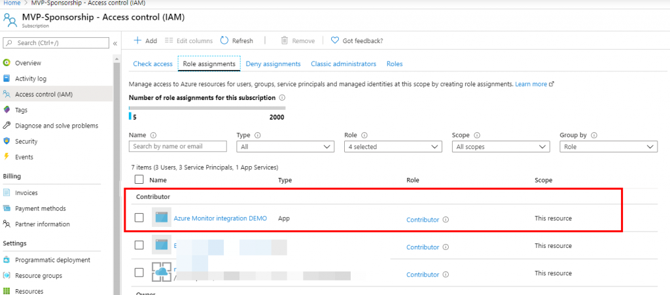The width and height of the screenshot is (670, 295).
Task: Sort by the Scope column header
Action: pyautogui.click(x=543, y=180)
